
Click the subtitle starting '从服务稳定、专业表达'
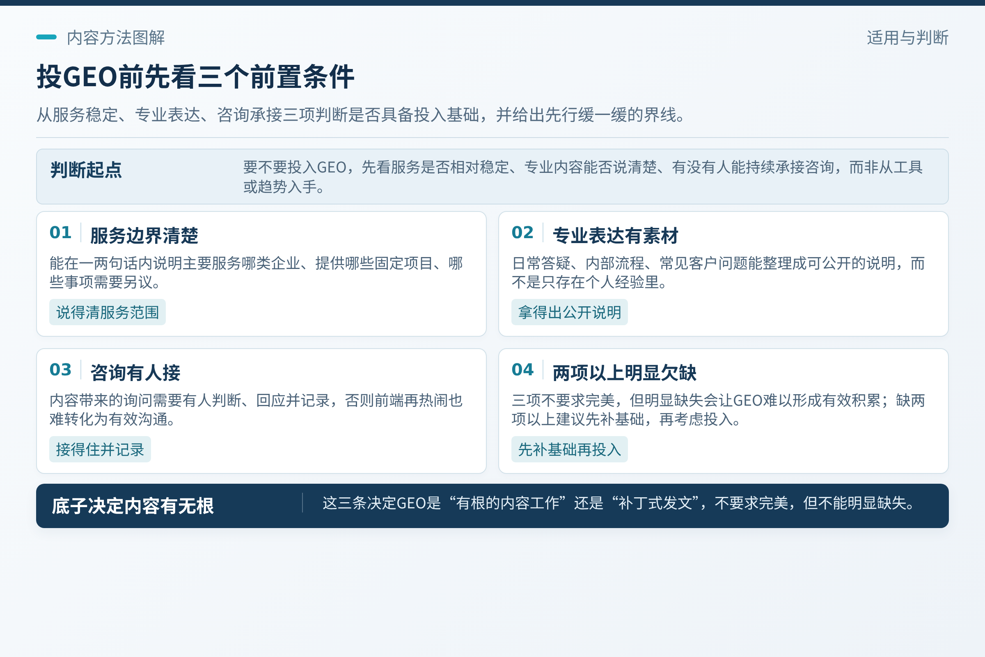[x=362, y=115]
